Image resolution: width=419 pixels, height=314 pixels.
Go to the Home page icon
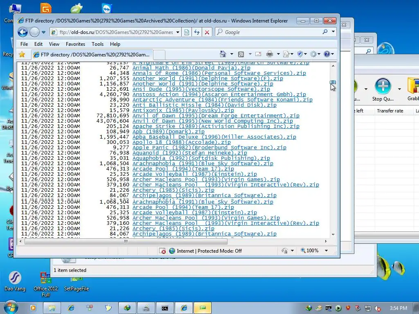coord(223,54)
